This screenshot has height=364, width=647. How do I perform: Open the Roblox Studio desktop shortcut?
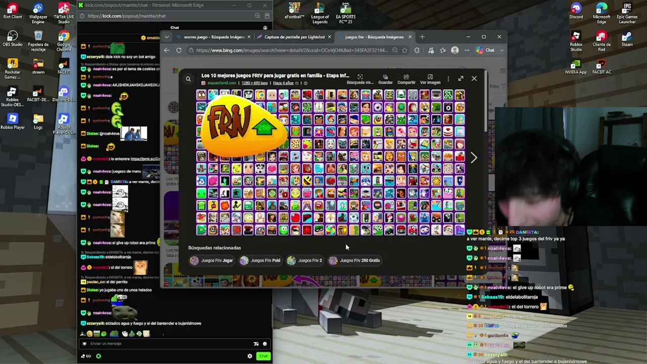point(576,41)
